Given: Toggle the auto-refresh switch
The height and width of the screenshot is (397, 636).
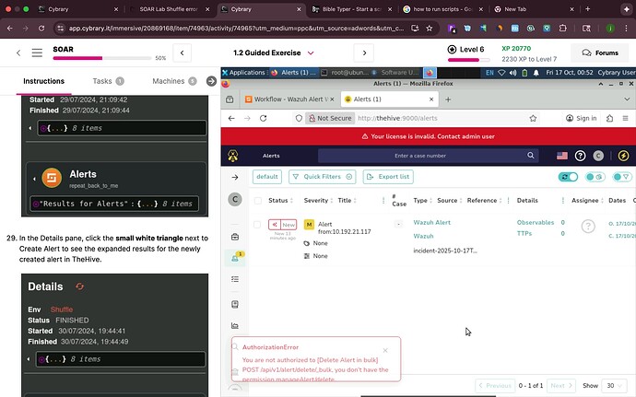Looking at the screenshot, I should pos(568,177).
